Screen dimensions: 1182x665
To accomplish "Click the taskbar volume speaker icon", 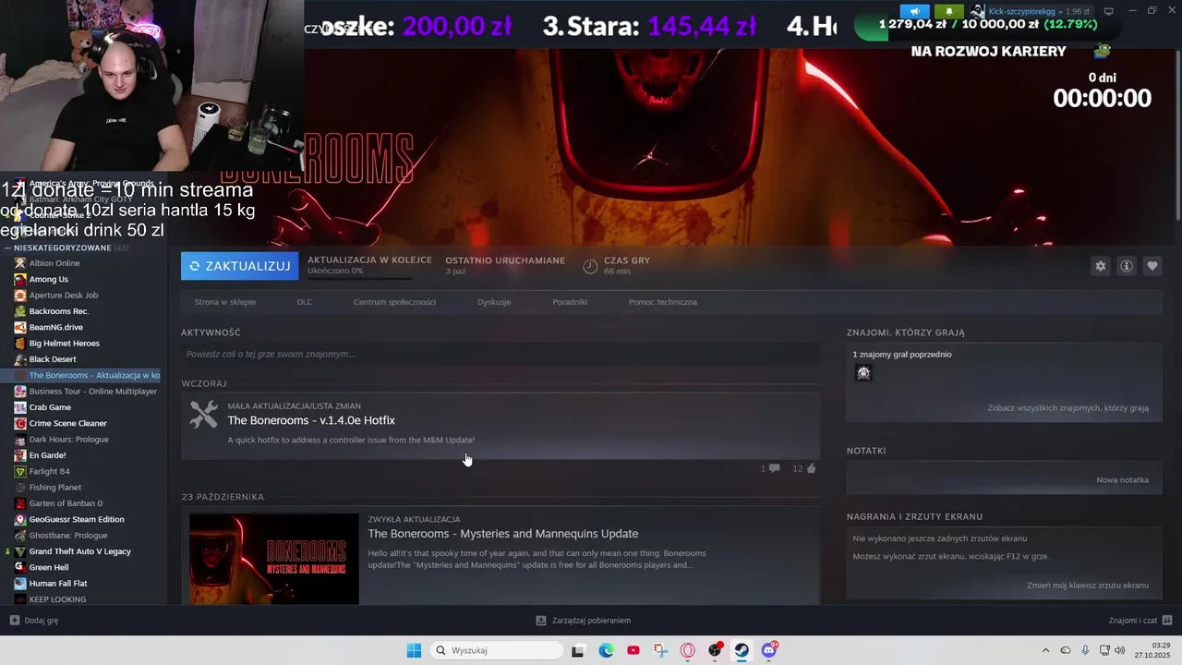I will [1121, 650].
